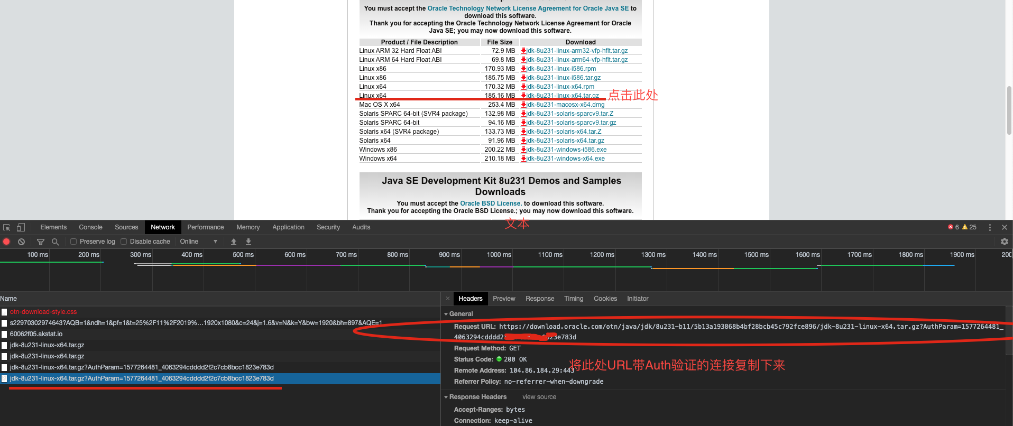Open the Response detail tab
Viewport: 1013px width, 426px height.
pos(540,299)
